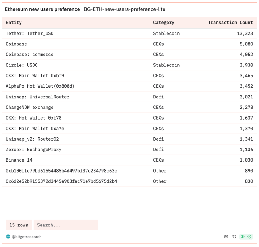Click the 13,323 transaction count cell
The image size is (259, 247).
(245, 33)
